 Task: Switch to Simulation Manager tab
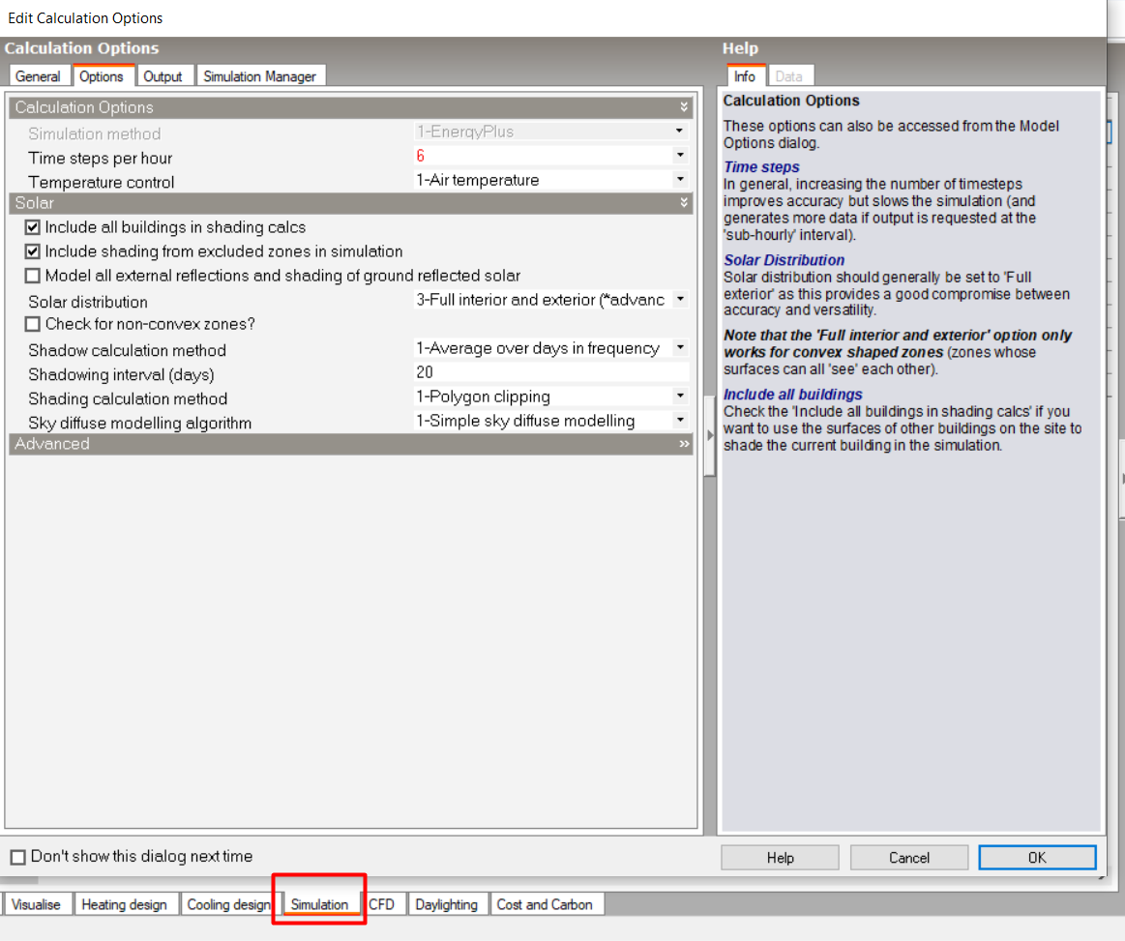(x=259, y=76)
